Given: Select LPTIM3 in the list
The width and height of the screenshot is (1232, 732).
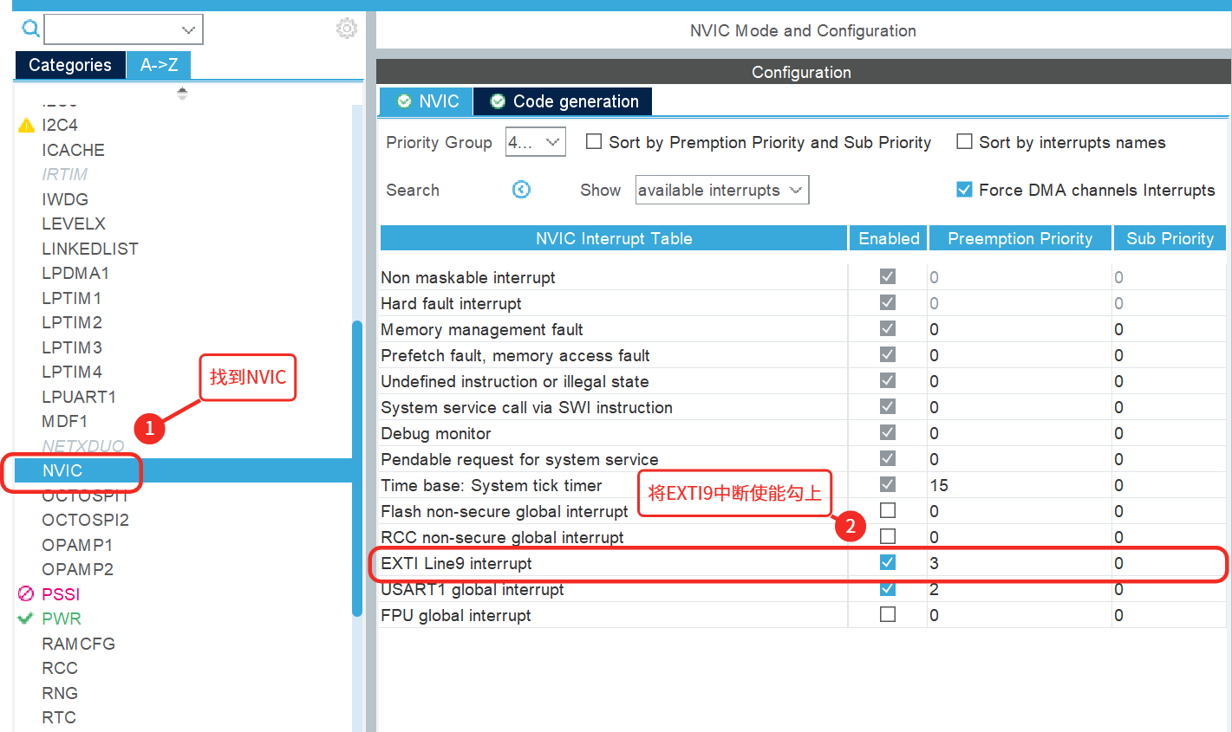Looking at the screenshot, I should [72, 347].
